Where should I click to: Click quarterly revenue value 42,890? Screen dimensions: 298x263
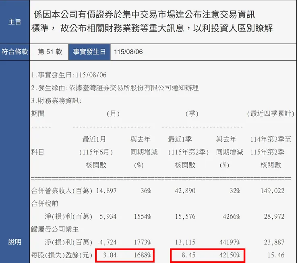coord(185,191)
